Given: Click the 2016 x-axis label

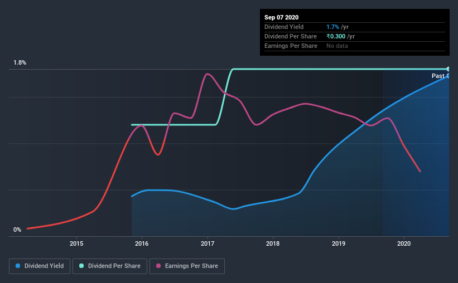Looking at the screenshot, I should (142, 243).
